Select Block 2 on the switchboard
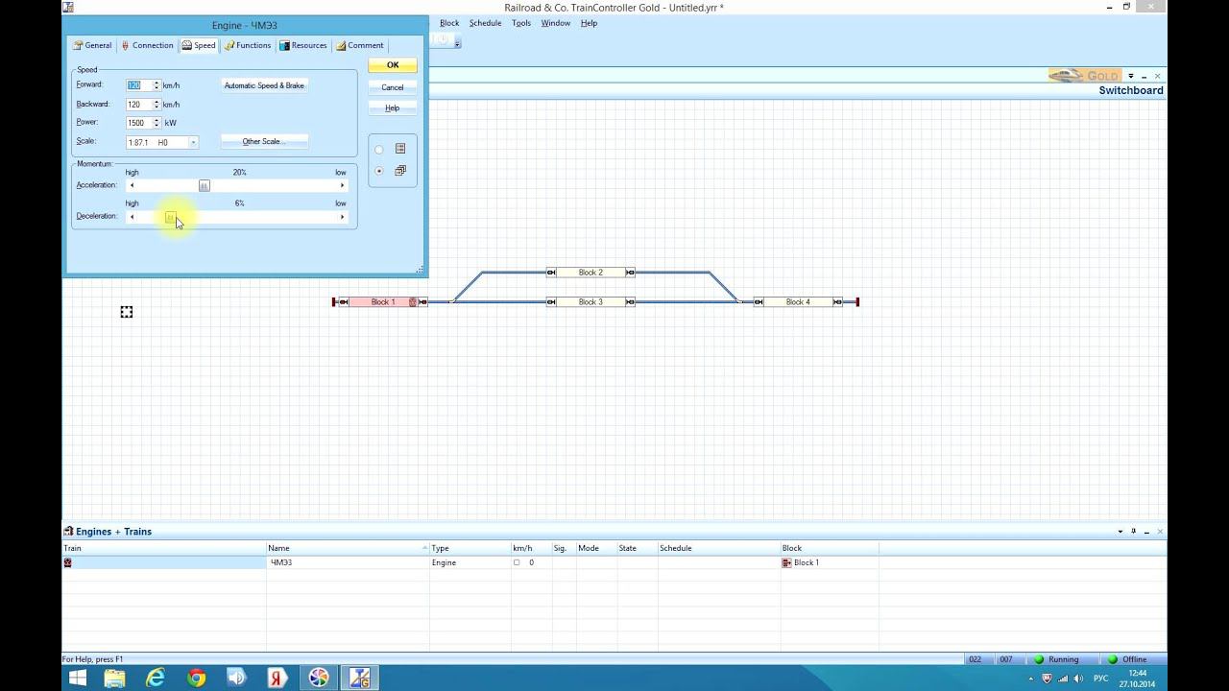This screenshot has width=1229, height=691. point(590,273)
